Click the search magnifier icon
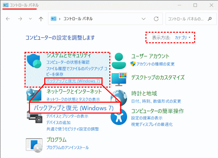Screen dimensions: 218x158 210,19
